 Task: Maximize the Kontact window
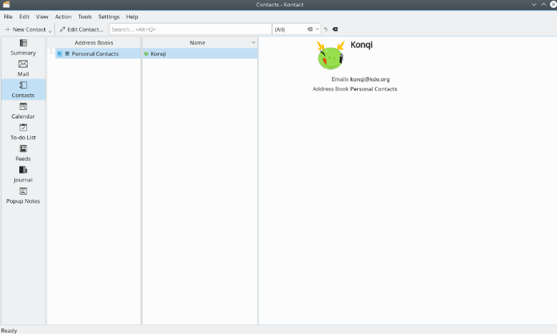pyautogui.click(x=543, y=4)
